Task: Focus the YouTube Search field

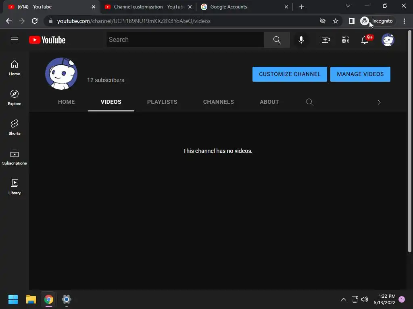Action: click(x=185, y=40)
